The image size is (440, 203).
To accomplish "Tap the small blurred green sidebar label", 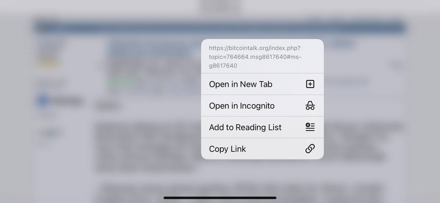I will coord(51,133).
